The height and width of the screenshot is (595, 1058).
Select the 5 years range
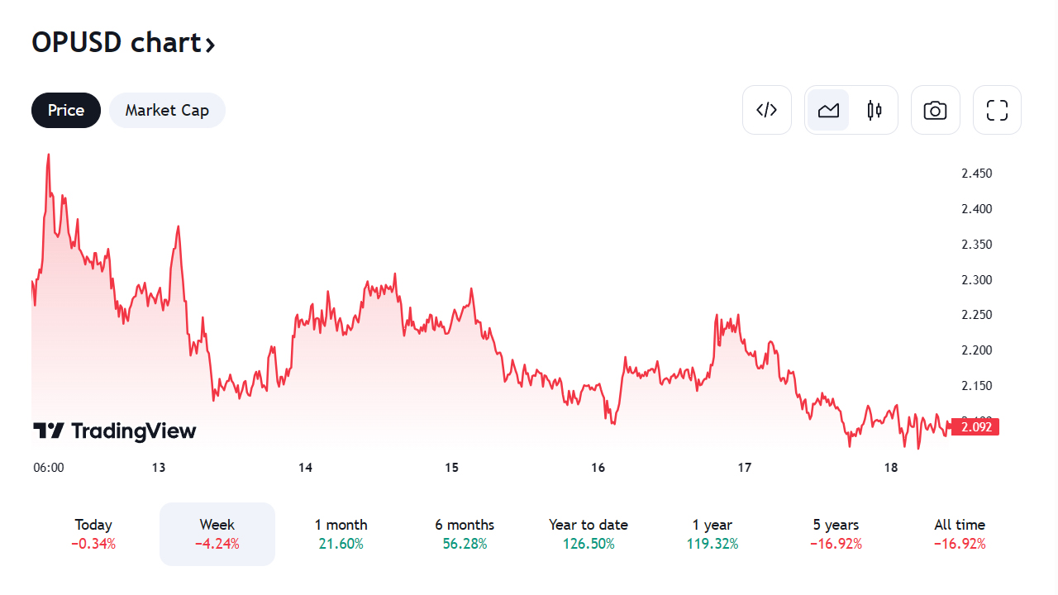(836, 534)
